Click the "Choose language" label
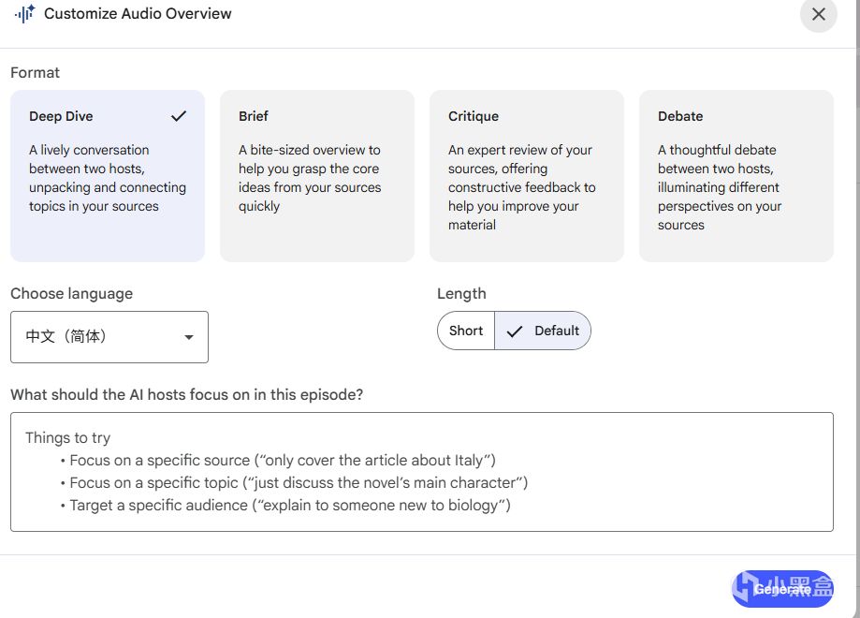Image resolution: width=860 pixels, height=618 pixels. [71, 293]
